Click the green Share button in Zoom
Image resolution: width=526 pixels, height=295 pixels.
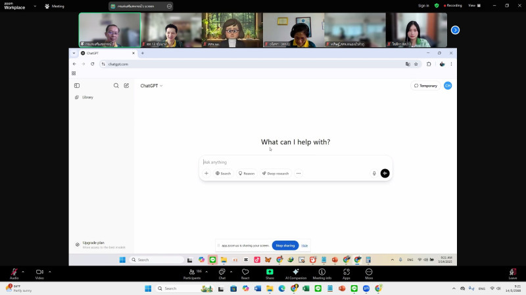tap(270, 274)
